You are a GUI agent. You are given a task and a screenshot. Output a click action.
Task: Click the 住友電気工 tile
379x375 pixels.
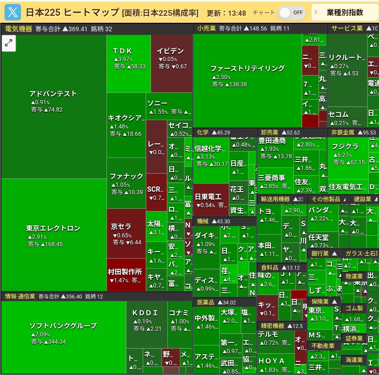click(x=348, y=186)
